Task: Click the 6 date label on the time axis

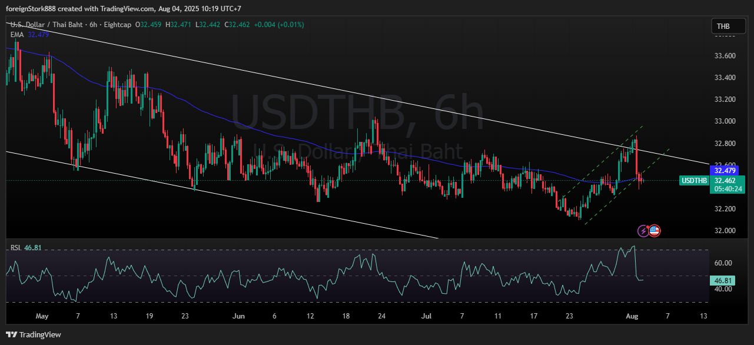Action: (274, 316)
